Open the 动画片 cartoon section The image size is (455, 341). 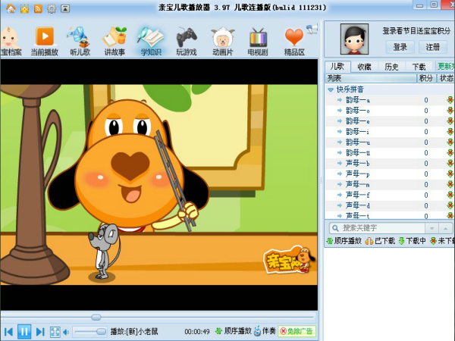click(222, 39)
